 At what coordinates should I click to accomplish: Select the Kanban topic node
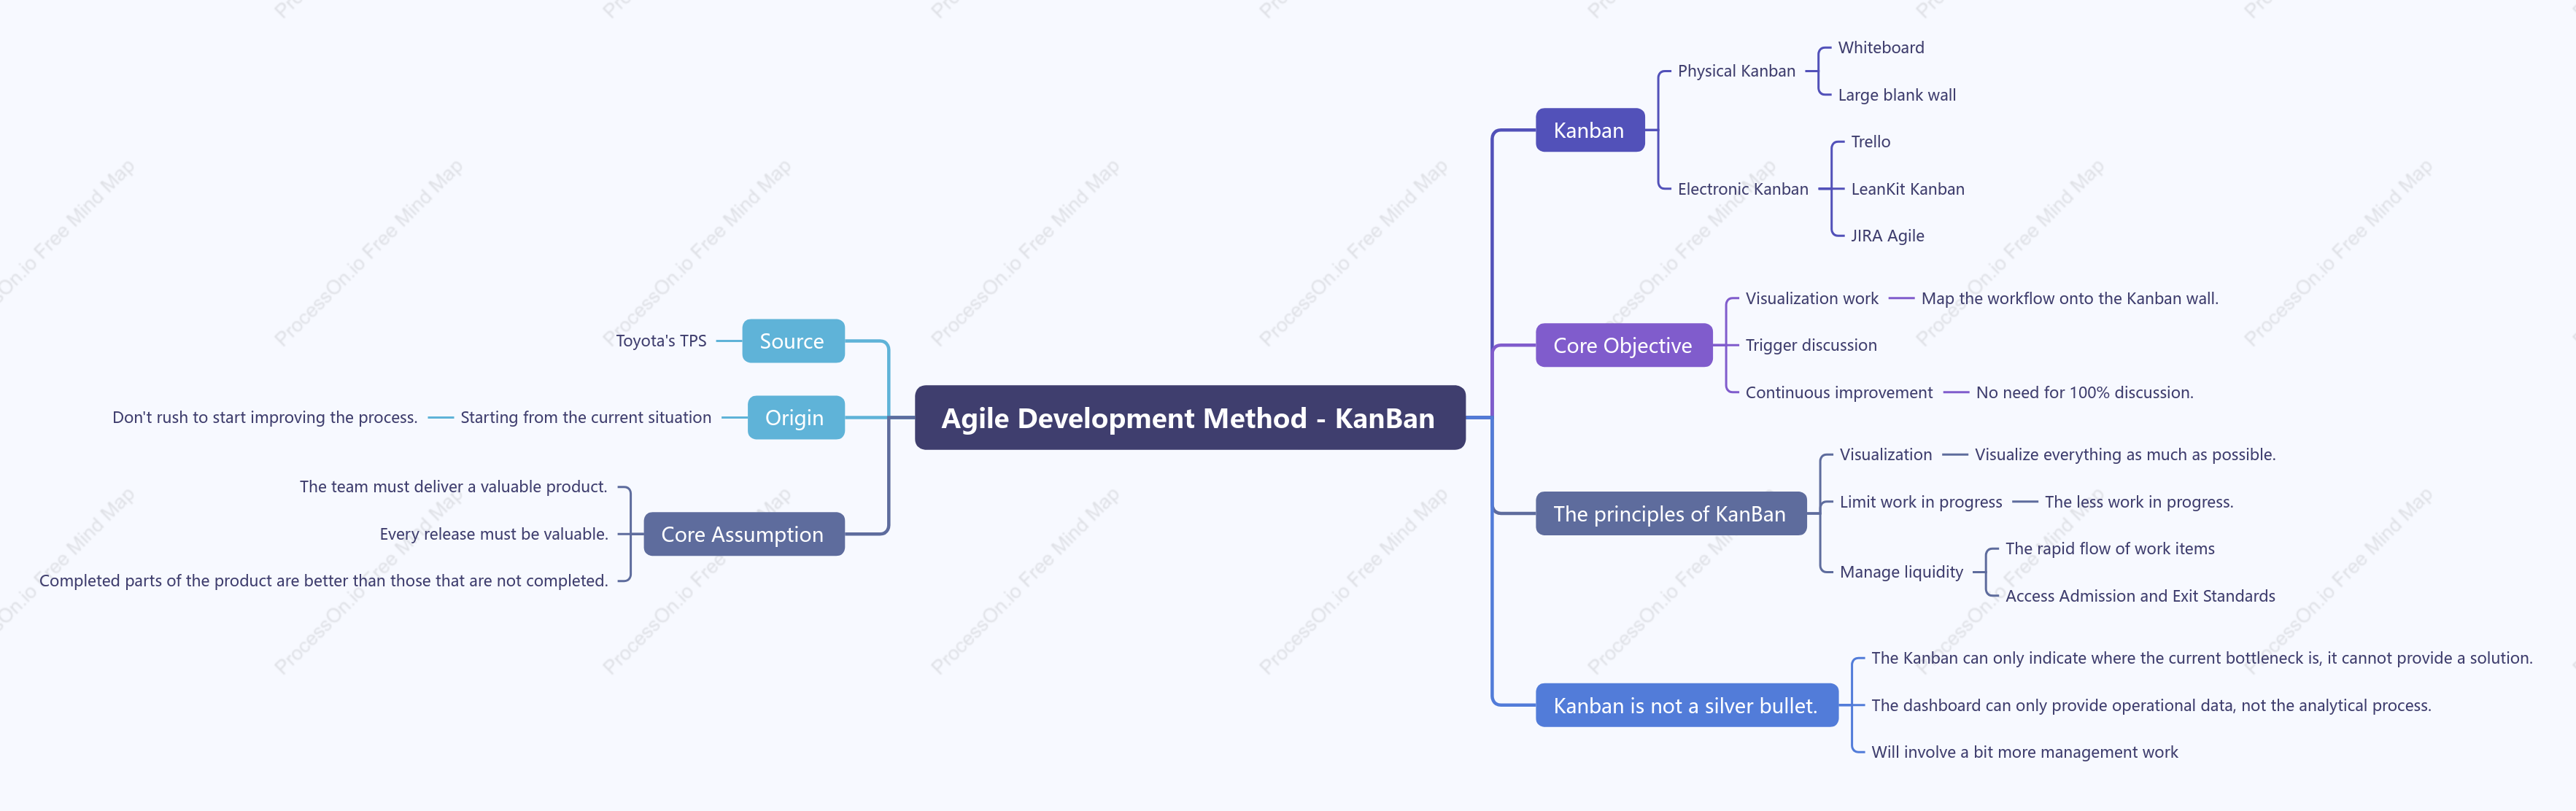pos(1589,130)
